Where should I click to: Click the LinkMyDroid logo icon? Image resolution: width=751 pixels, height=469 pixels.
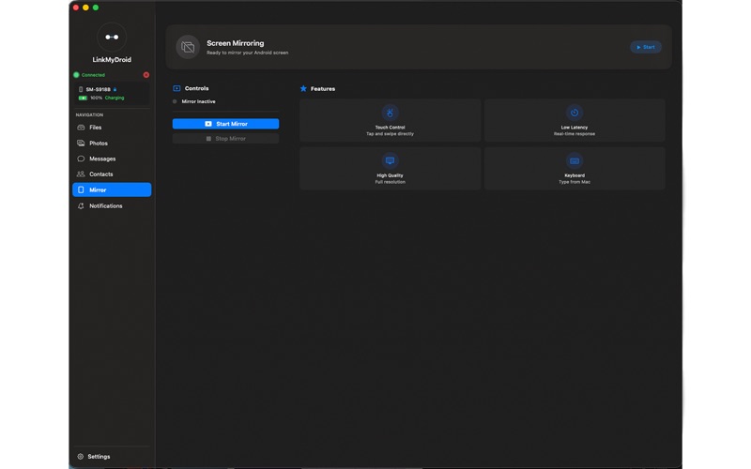[x=112, y=37]
